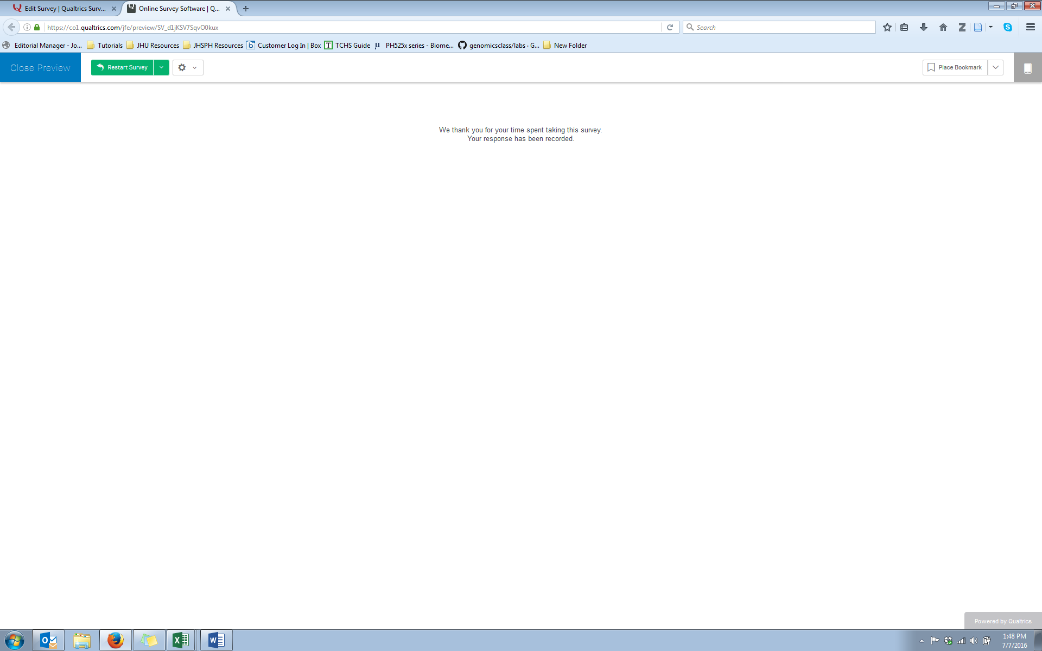The width and height of the screenshot is (1042, 651).
Task: Open the downloads arrow icon
Action: click(x=923, y=27)
